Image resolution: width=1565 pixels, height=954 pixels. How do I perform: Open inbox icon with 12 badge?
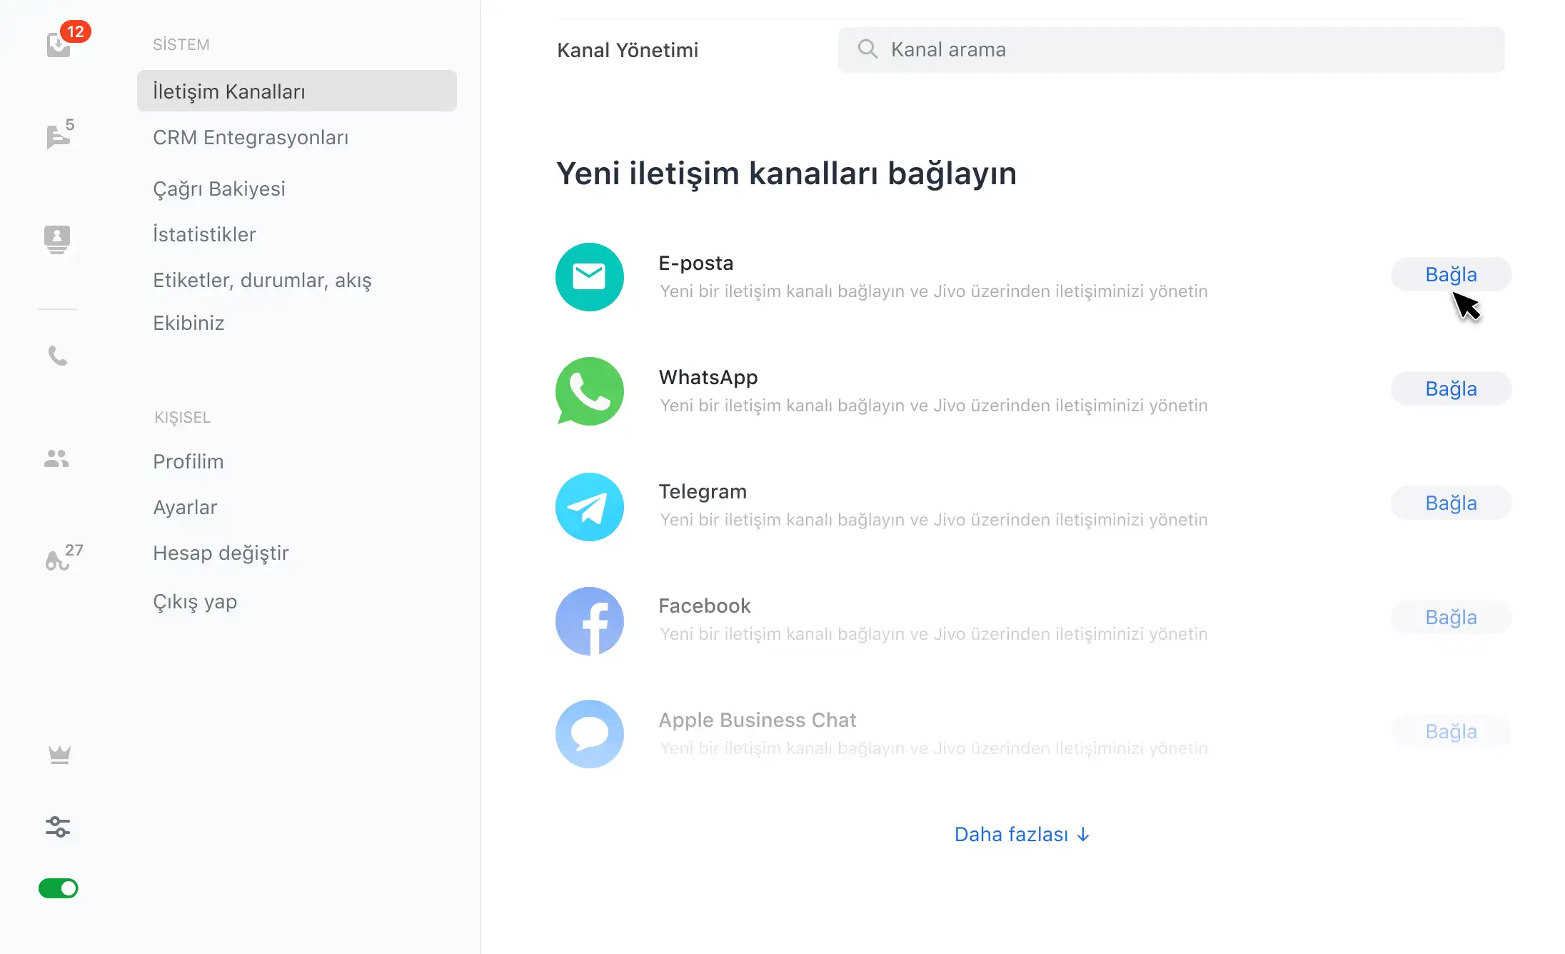[x=59, y=44]
